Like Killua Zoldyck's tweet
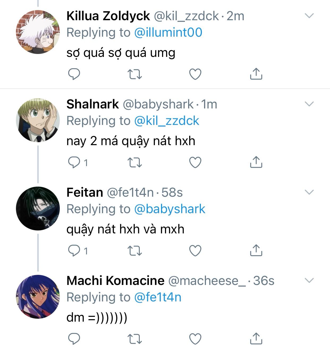The image size is (330, 353). point(195,74)
